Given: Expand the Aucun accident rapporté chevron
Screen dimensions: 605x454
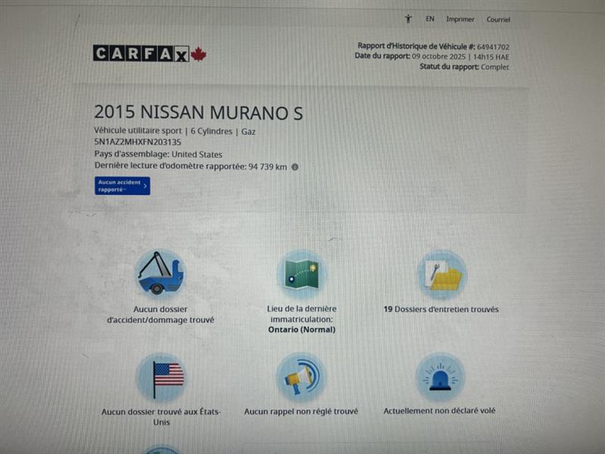Looking at the screenshot, I should (x=145, y=185).
